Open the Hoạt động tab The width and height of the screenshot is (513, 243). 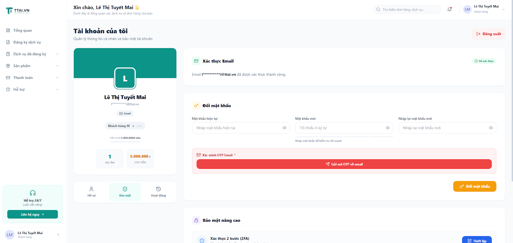158,192
